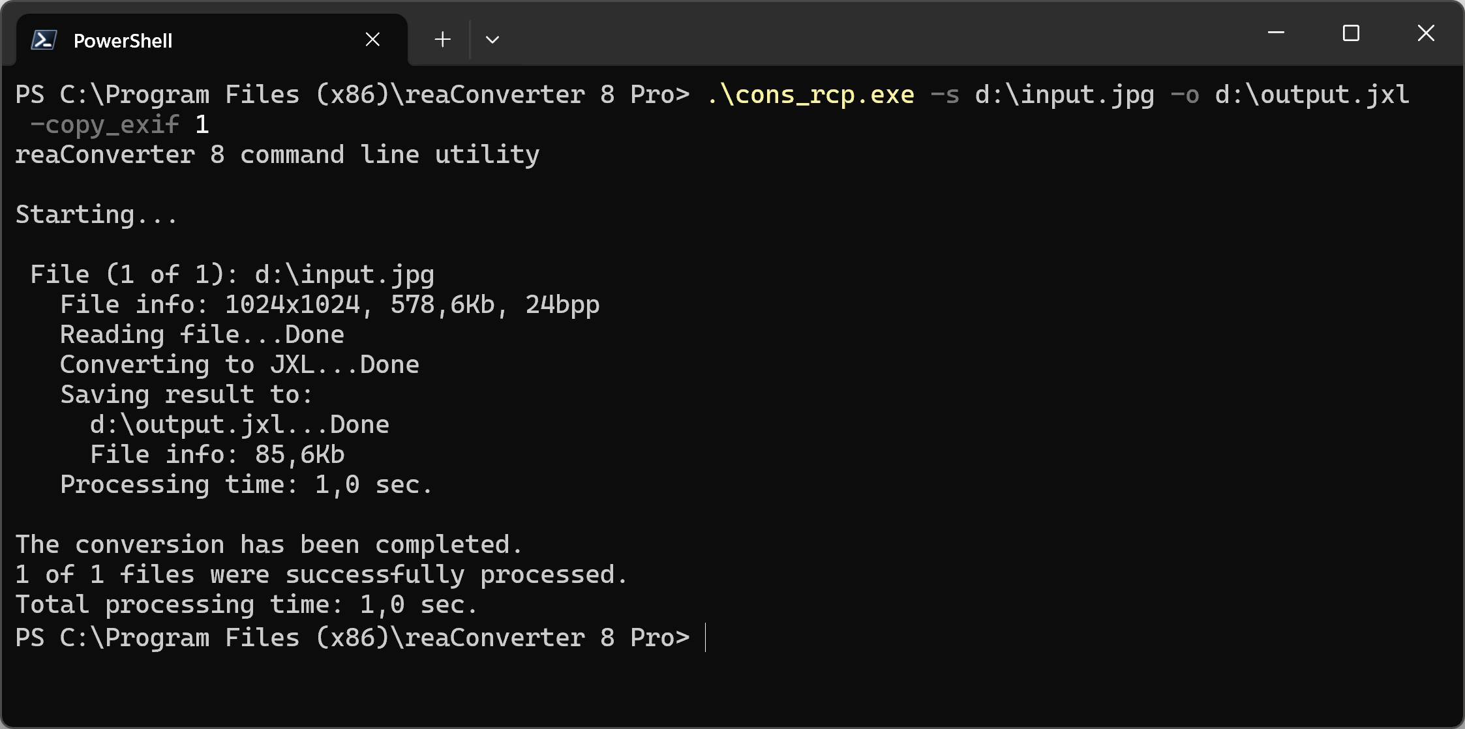Click d:\output.jxl in the typed command line
Image resolution: width=1465 pixels, height=729 pixels.
(1312, 95)
